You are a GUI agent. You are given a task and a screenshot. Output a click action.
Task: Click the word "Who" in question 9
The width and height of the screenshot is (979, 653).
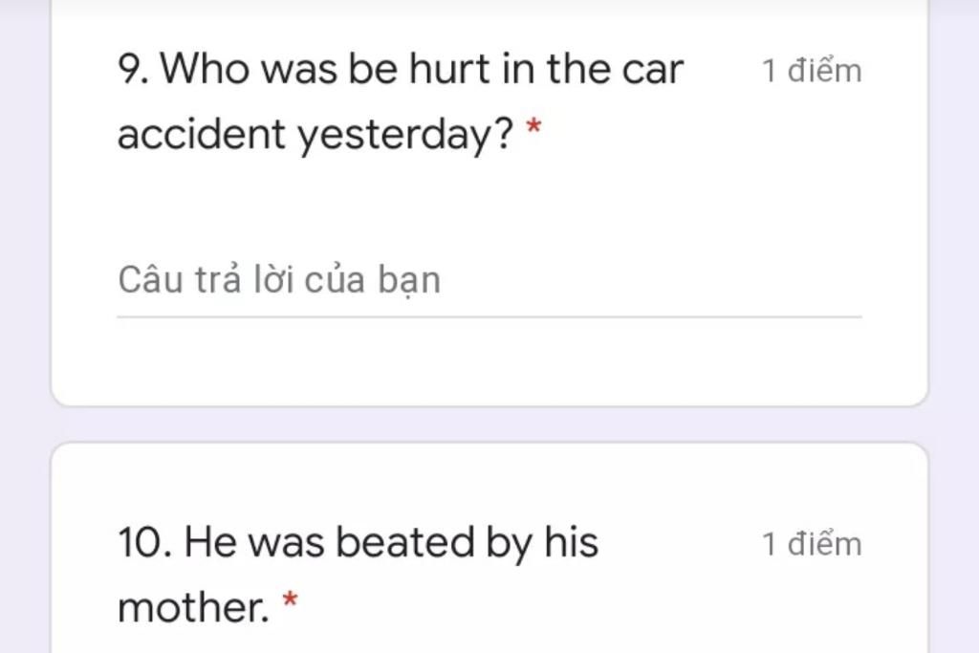tap(206, 68)
